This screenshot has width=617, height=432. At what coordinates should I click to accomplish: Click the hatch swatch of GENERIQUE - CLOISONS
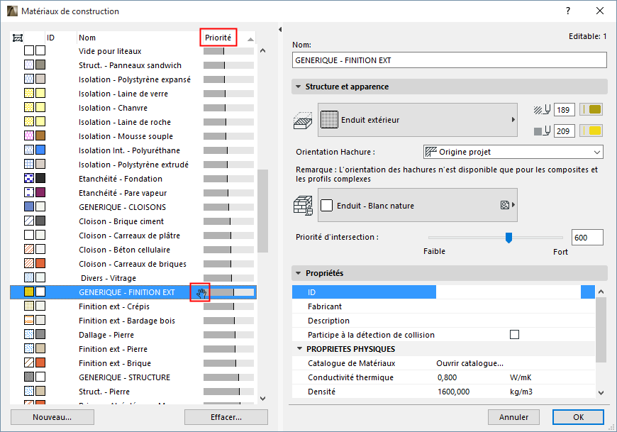(x=29, y=206)
